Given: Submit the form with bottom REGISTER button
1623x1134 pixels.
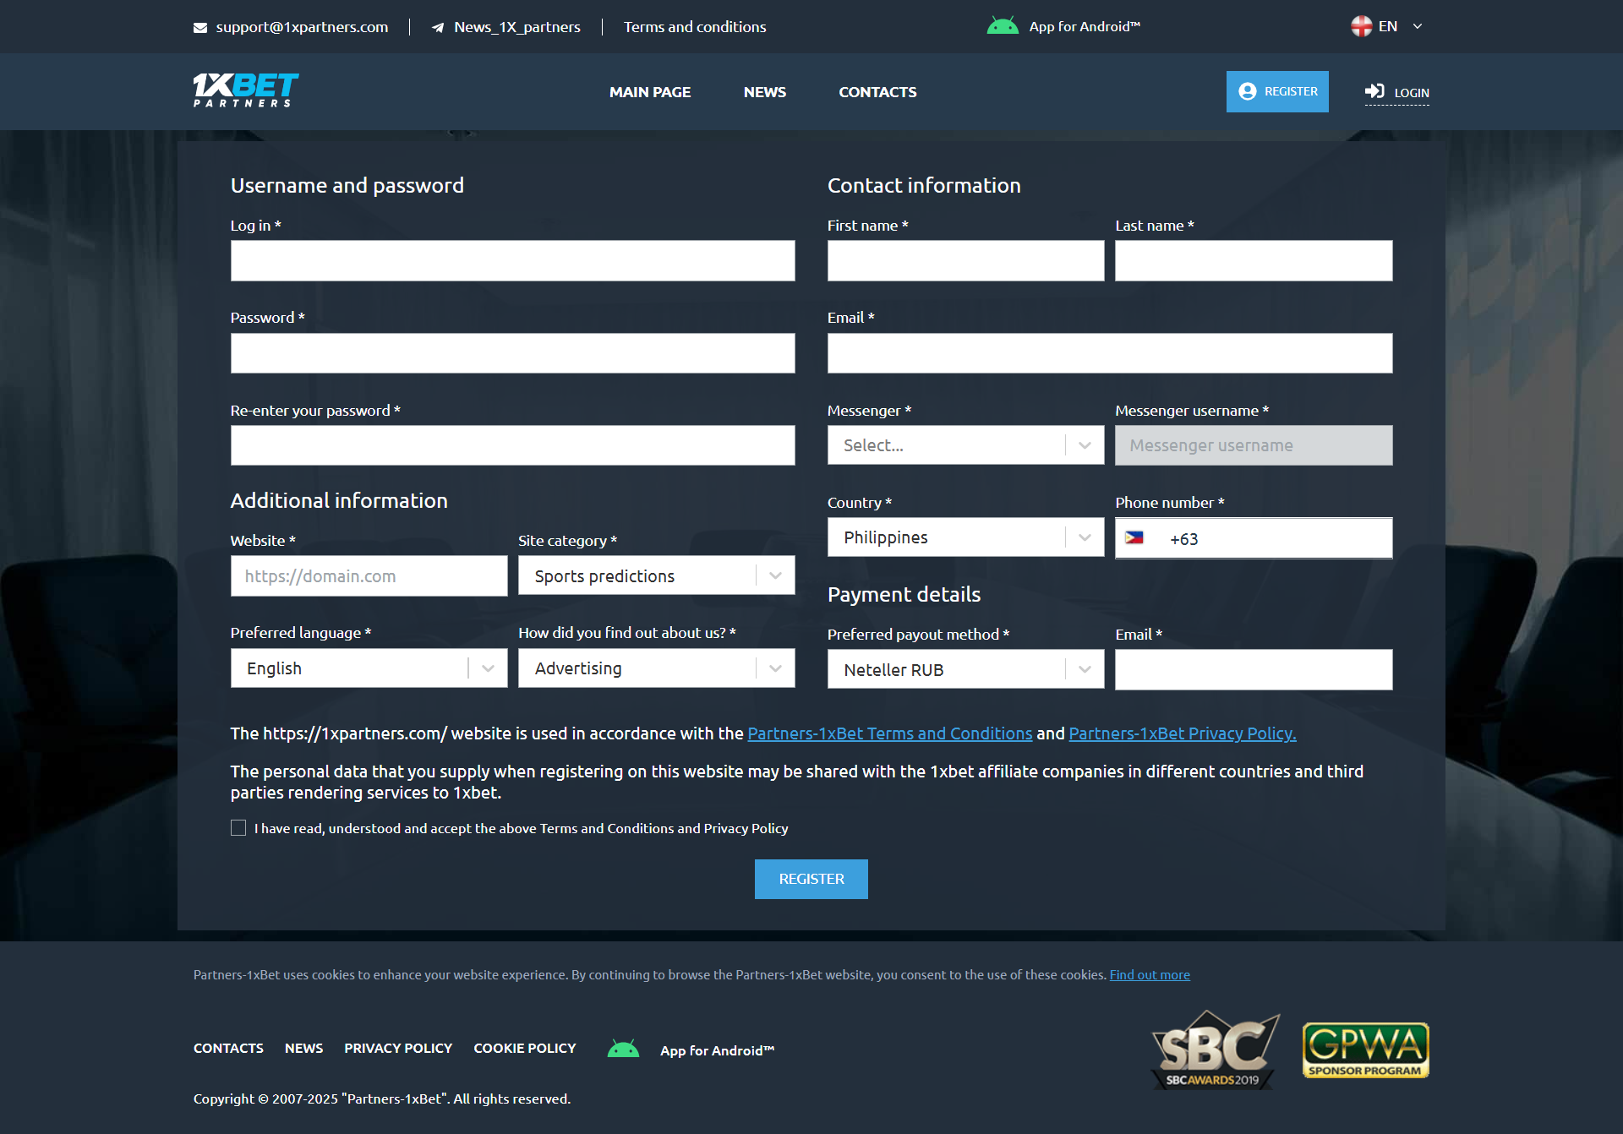Looking at the screenshot, I should [811, 879].
